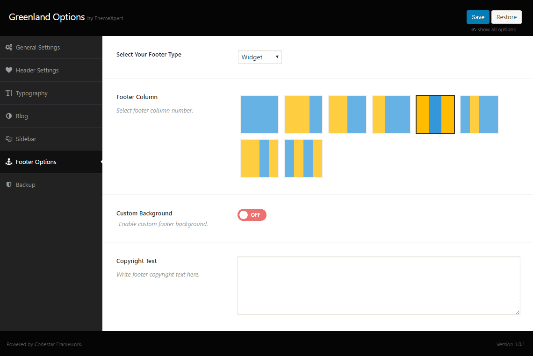Click the heart icon beside Header Settings
The image size is (533, 356).
tap(9, 70)
